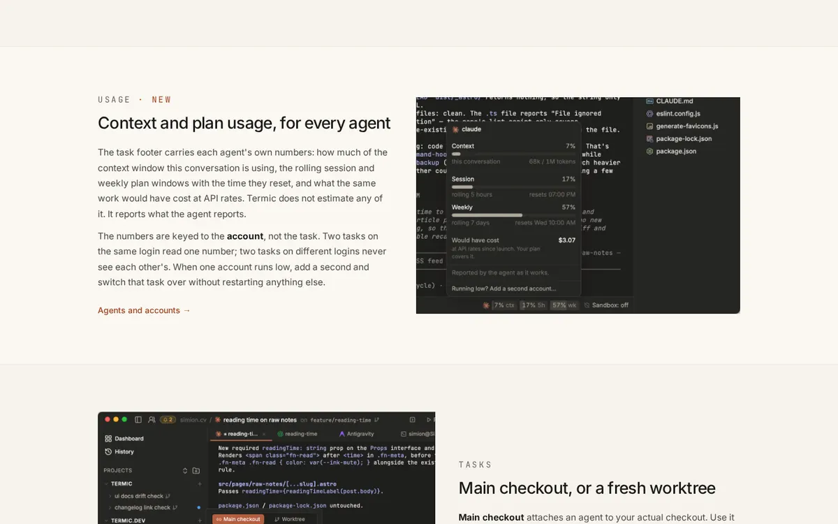Select the Main checkout option
The height and width of the screenshot is (524, 838).
pyautogui.click(x=237, y=519)
